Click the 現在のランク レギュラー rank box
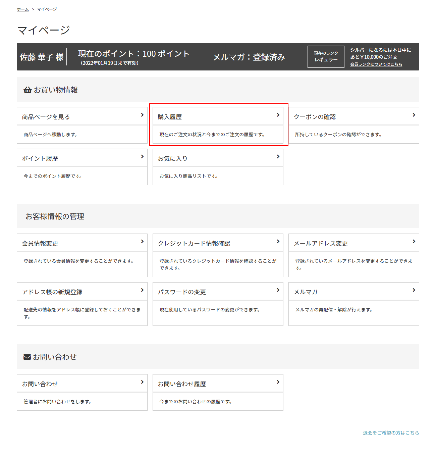This screenshot has height=453, width=436. pyautogui.click(x=326, y=57)
